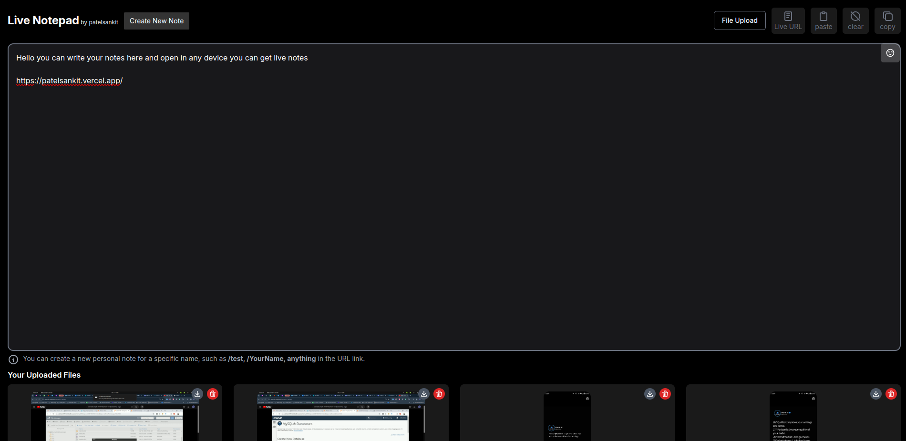Download the third uploaded mobile screenshot

tap(649, 394)
